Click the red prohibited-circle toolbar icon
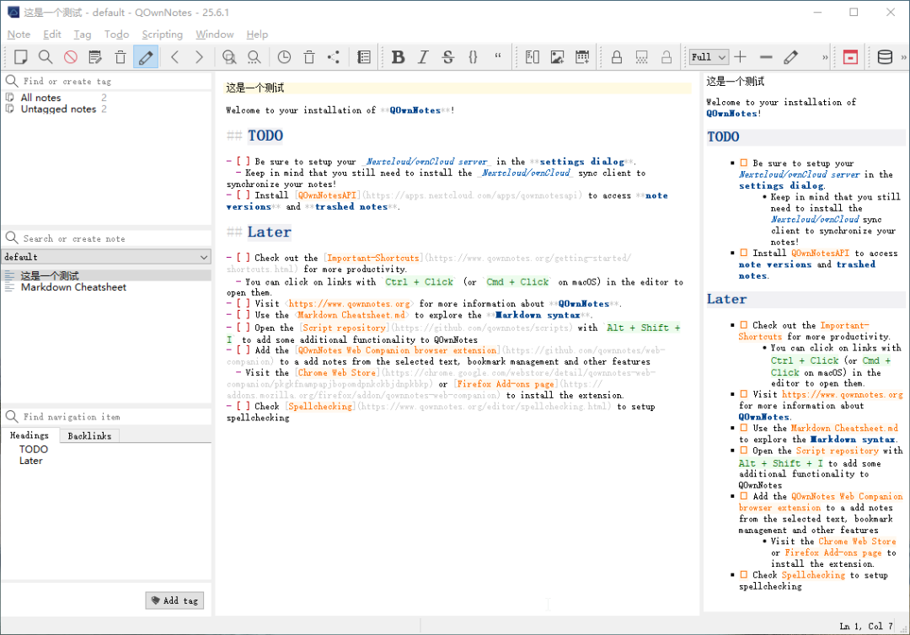Screen dimensions: 910x635 70,56
